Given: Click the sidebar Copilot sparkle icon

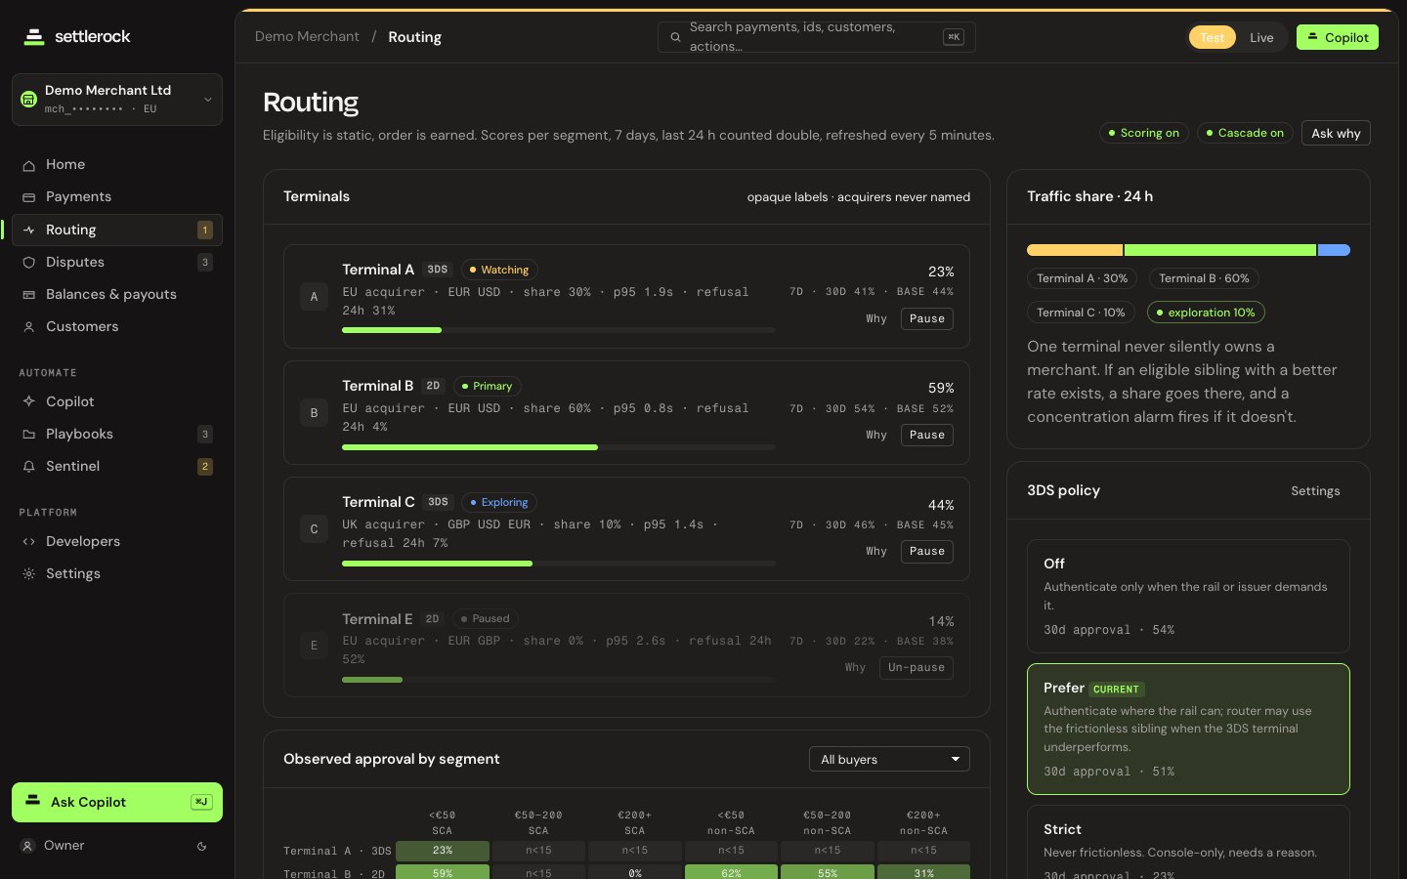Looking at the screenshot, I should (29, 401).
